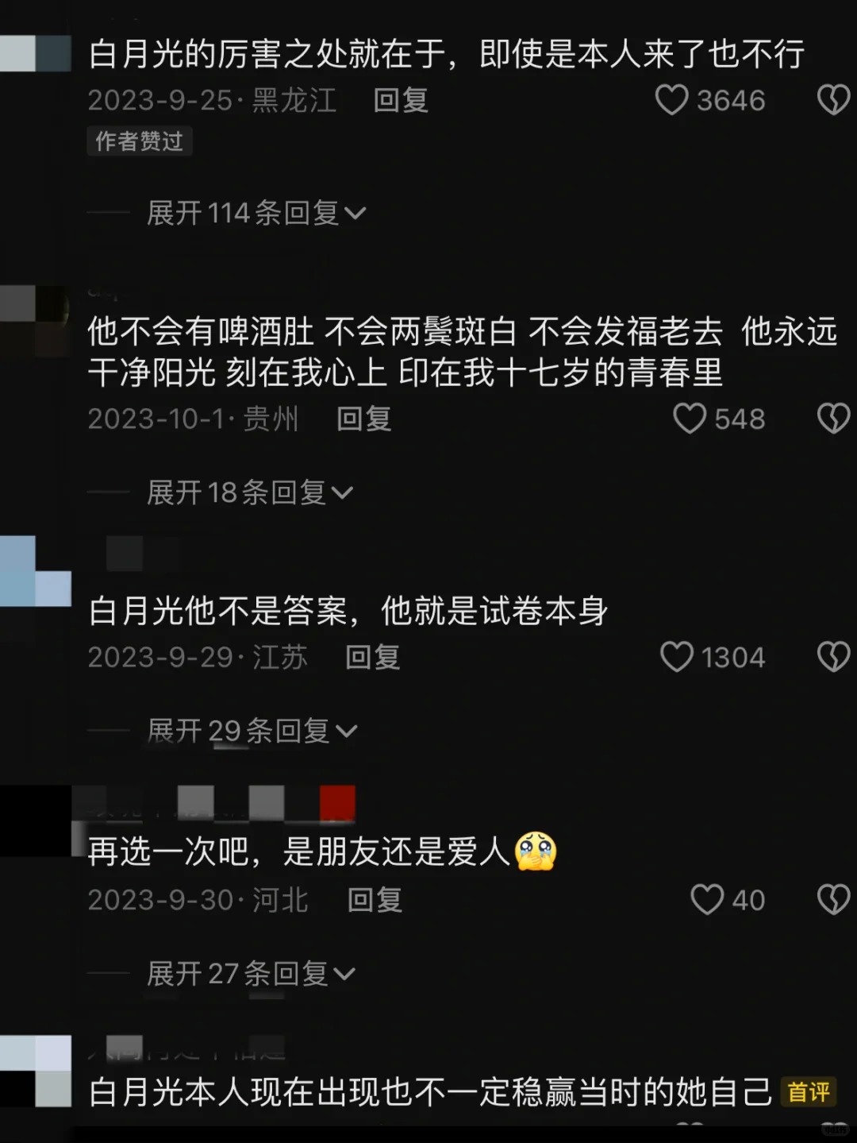Expand 展开114条回复 replies
The width and height of the screenshot is (857, 1143).
[256, 213]
